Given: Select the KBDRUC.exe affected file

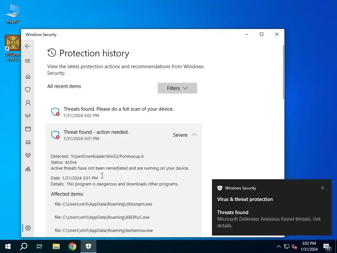Looking at the screenshot, I should [102, 217].
